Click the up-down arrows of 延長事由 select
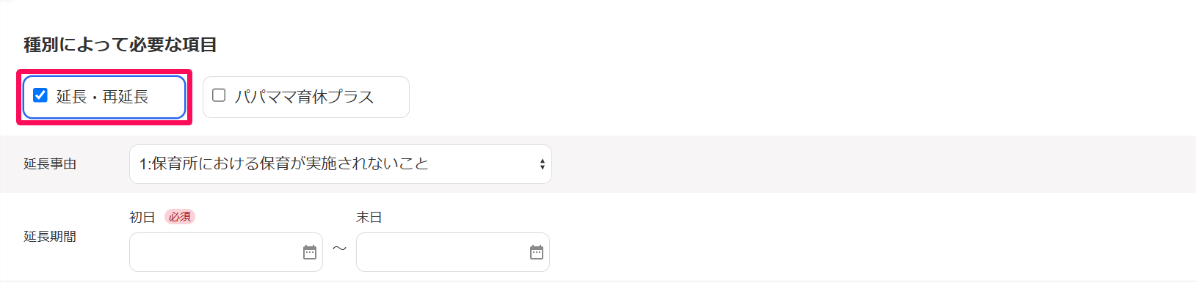The image size is (1196, 291). (542, 164)
